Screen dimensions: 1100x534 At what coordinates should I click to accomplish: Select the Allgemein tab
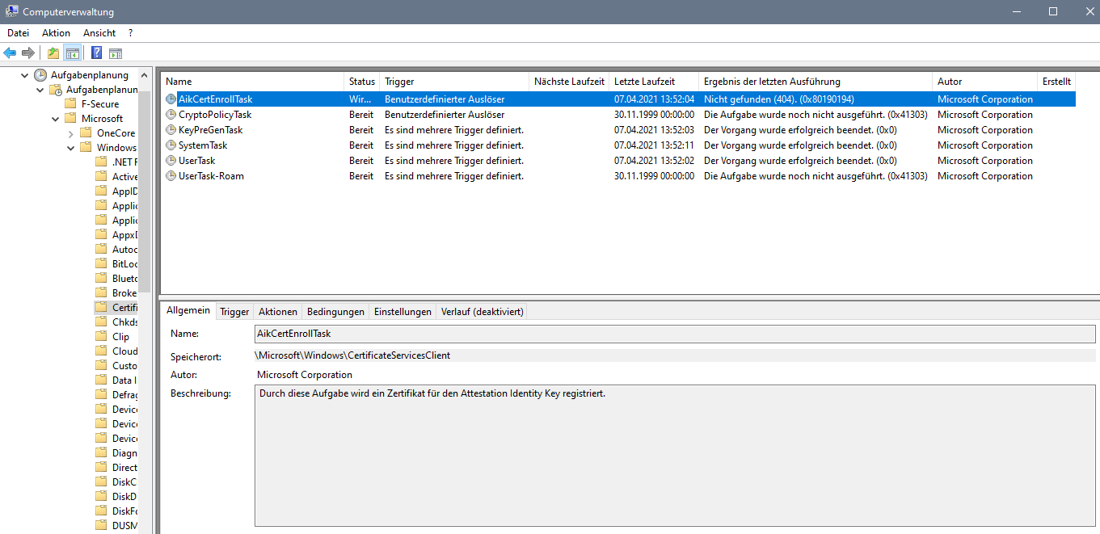188,311
